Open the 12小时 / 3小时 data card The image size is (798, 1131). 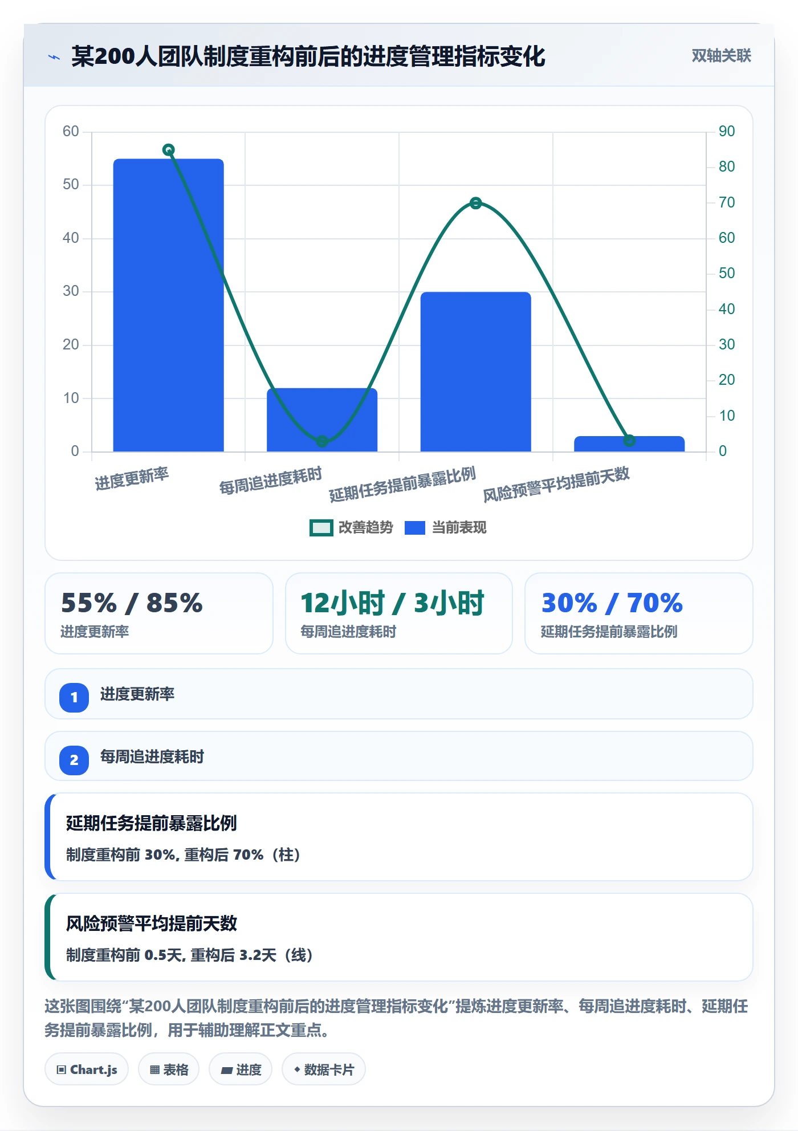(399, 613)
